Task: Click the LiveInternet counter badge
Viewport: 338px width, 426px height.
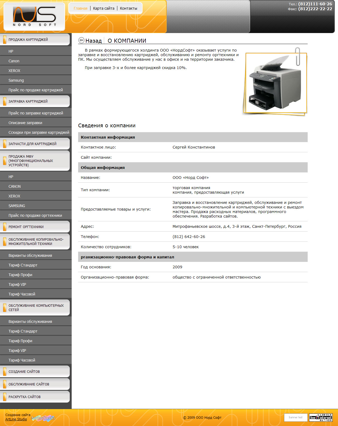Action: pos(321,417)
